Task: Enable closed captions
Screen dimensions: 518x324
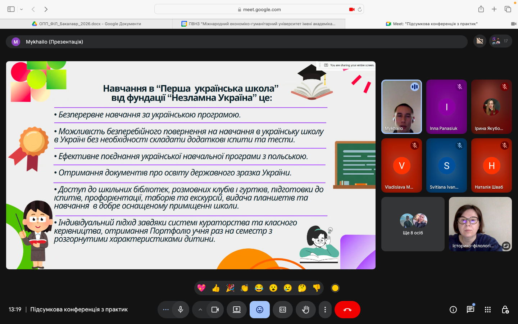Action: (283, 310)
